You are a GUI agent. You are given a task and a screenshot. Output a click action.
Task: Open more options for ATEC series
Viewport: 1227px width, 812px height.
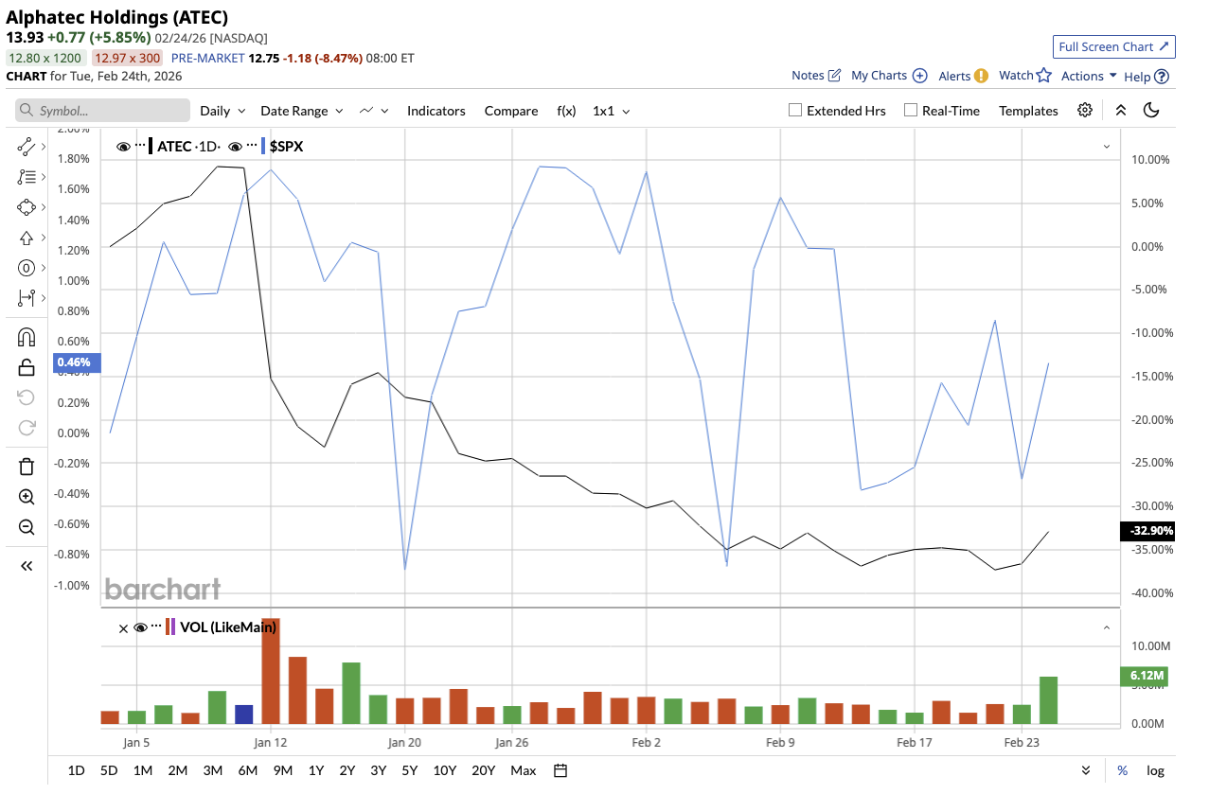pyautogui.click(x=140, y=147)
